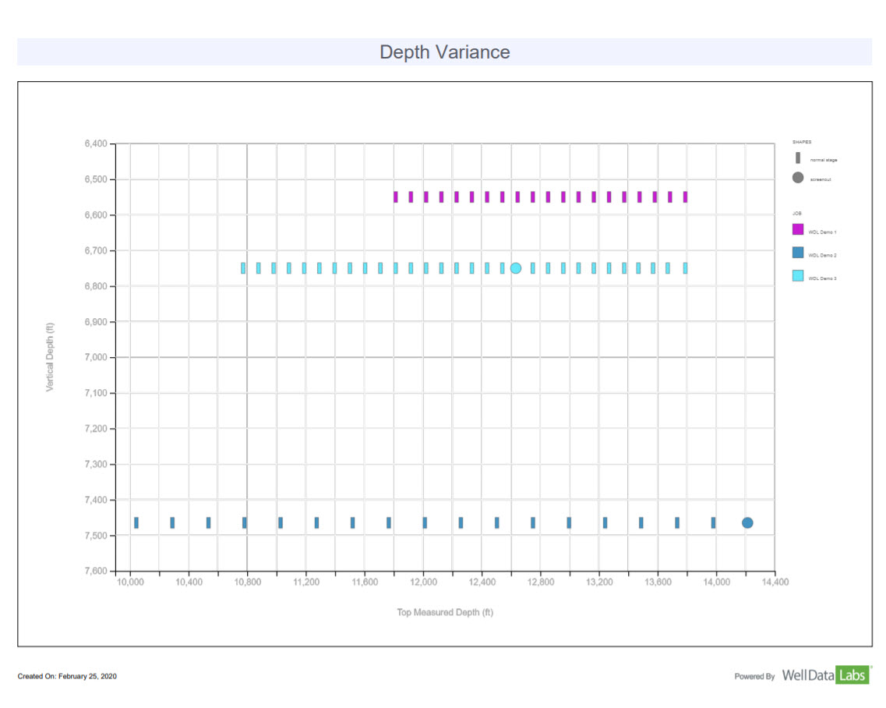Viewport: 886px width, 708px height.
Task: Click the Well Data Labs logo
Action: (825, 675)
